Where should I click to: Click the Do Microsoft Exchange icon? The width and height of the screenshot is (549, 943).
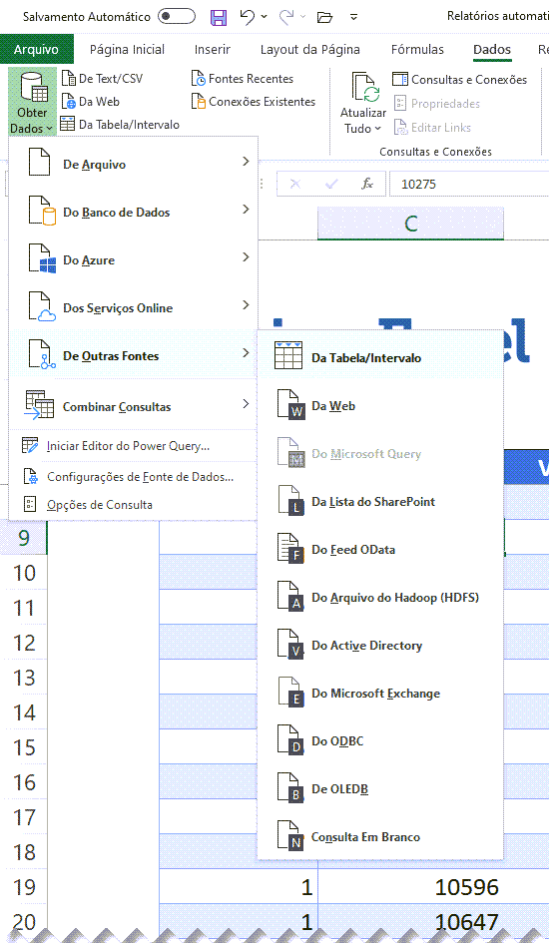291,693
